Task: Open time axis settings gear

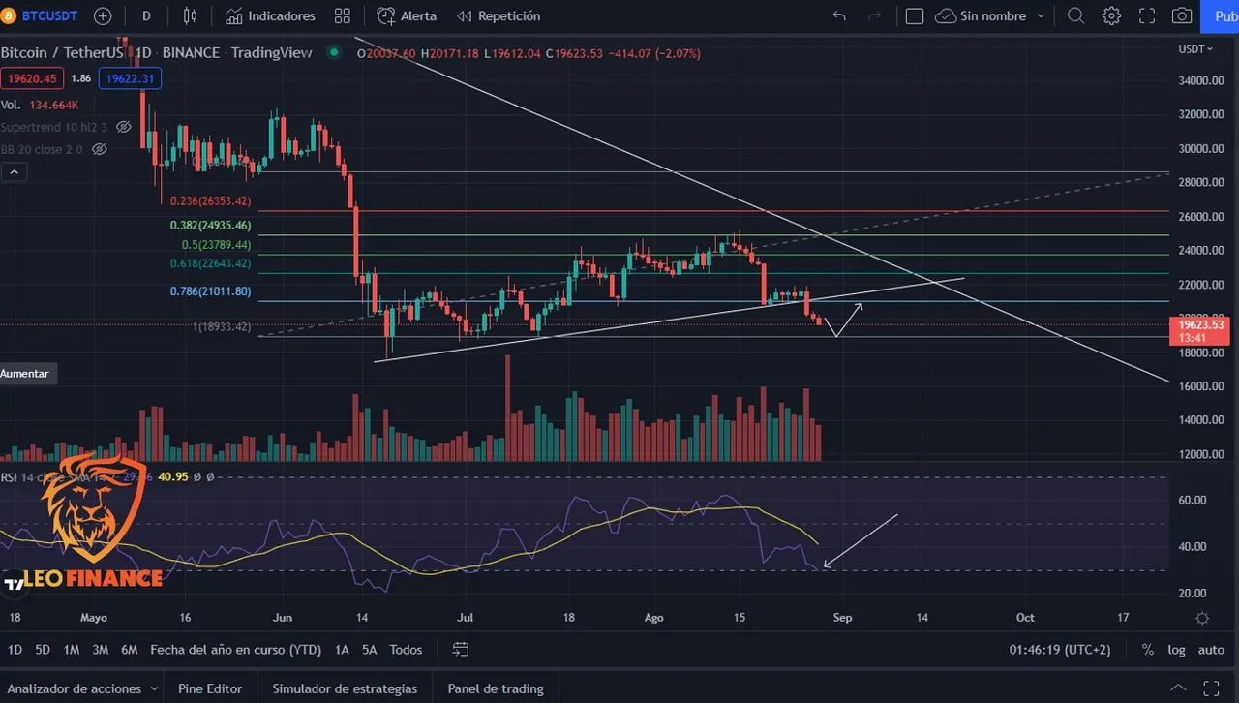Action: 1202,618
